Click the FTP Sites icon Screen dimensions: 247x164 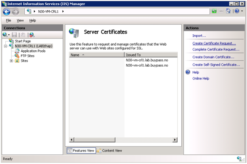[17, 56]
